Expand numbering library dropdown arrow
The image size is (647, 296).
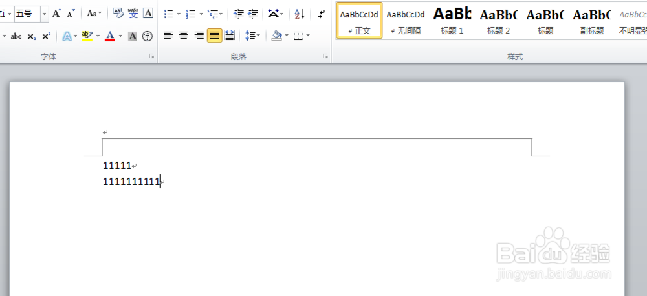pos(201,14)
